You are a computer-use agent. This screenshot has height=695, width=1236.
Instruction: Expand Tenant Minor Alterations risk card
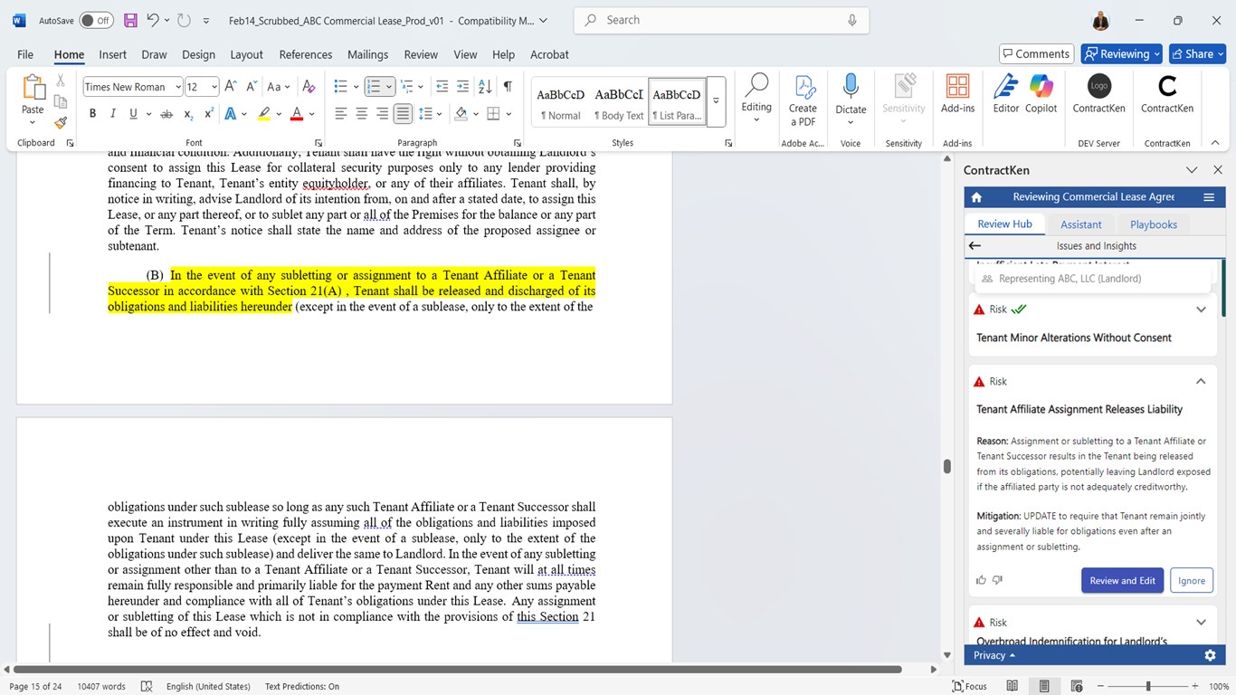point(1201,309)
